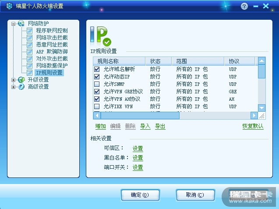This screenshot has width=279, height=209.
Task: Click the 高级设置 tree label
Action: [x=39, y=87]
